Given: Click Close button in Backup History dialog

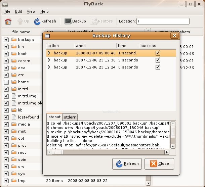Looking at the screenshot, I should 159,164.
